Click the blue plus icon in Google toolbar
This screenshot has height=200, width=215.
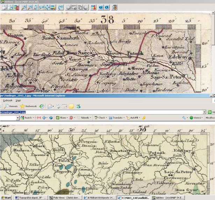44,118
